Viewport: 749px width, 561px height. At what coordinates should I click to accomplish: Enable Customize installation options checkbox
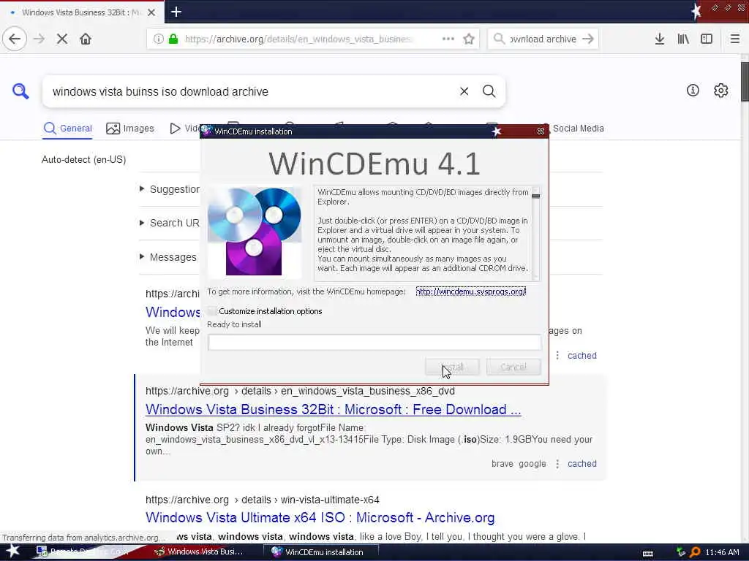tap(213, 311)
